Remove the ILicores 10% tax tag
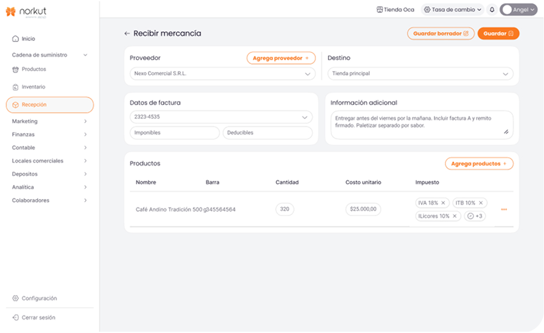 pyautogui.click(x=455, y=216)
